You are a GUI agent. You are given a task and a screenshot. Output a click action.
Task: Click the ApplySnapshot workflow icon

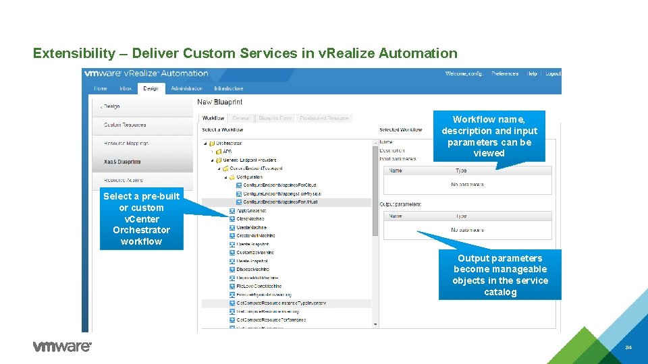232,211
